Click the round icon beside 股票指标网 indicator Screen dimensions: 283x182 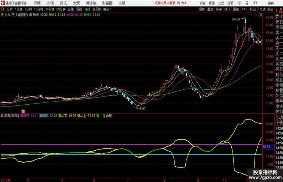point(2,116)
